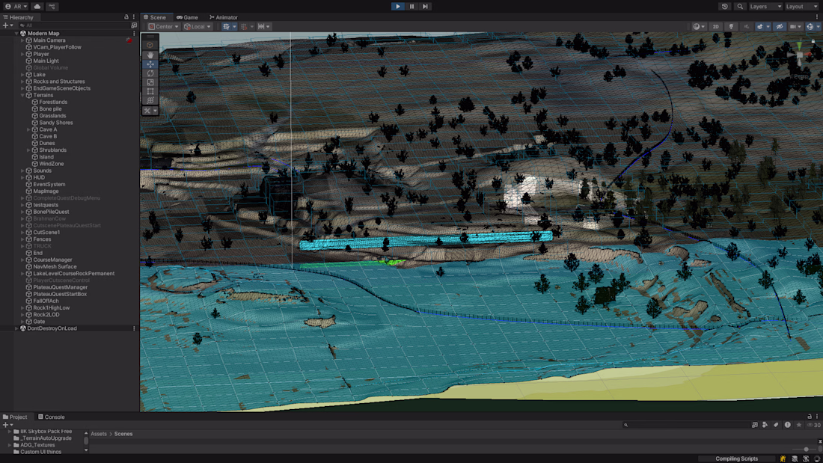Image resolution: width=823 pixels, height=463 pixels.
Task: Open the Console tab
Action: pyautogui.click(x=52, y=417)
